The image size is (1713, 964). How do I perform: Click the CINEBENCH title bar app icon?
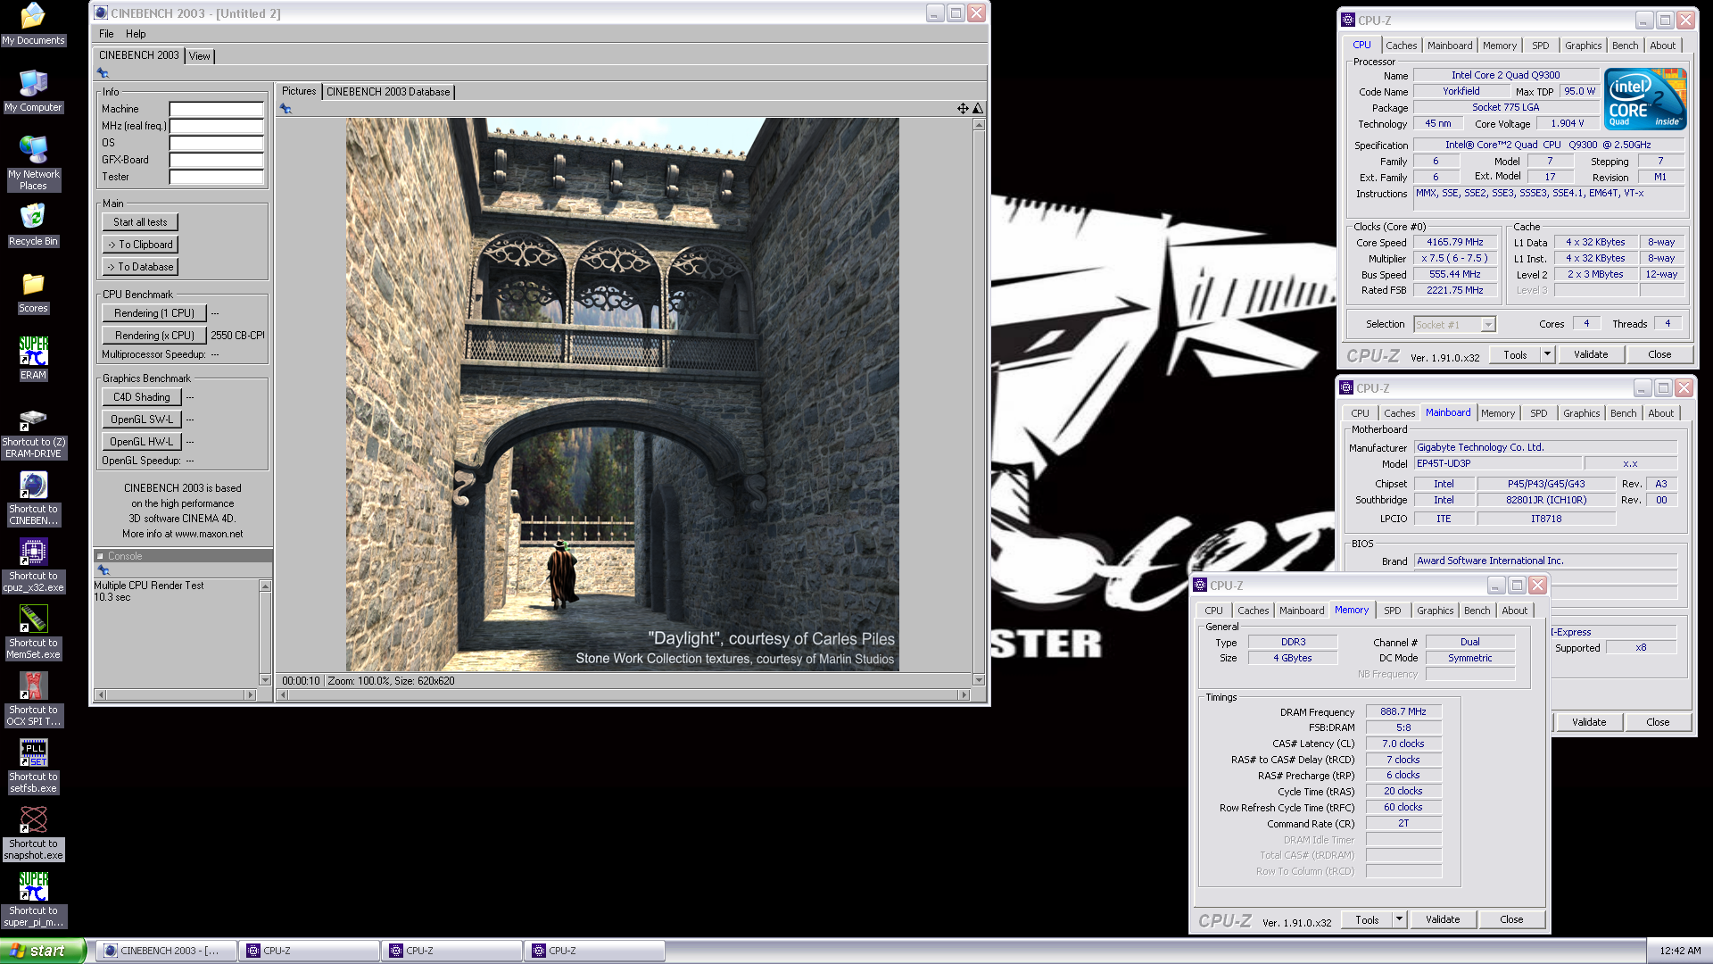(x=101, y=13)
